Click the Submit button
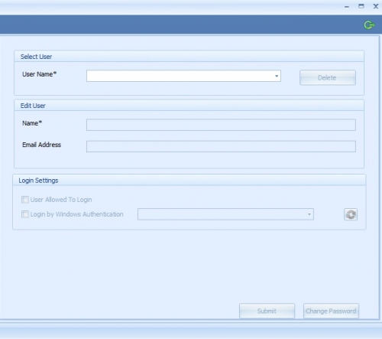The height and width of the screenshot is (339, 382). coord(267,311)
